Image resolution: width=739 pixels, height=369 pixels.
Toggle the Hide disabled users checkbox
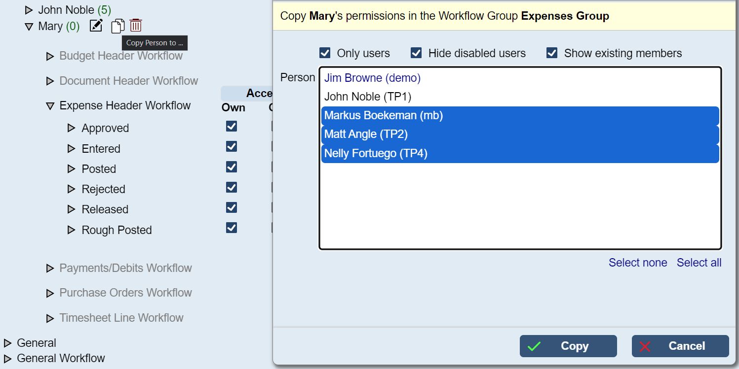(416, 53)
